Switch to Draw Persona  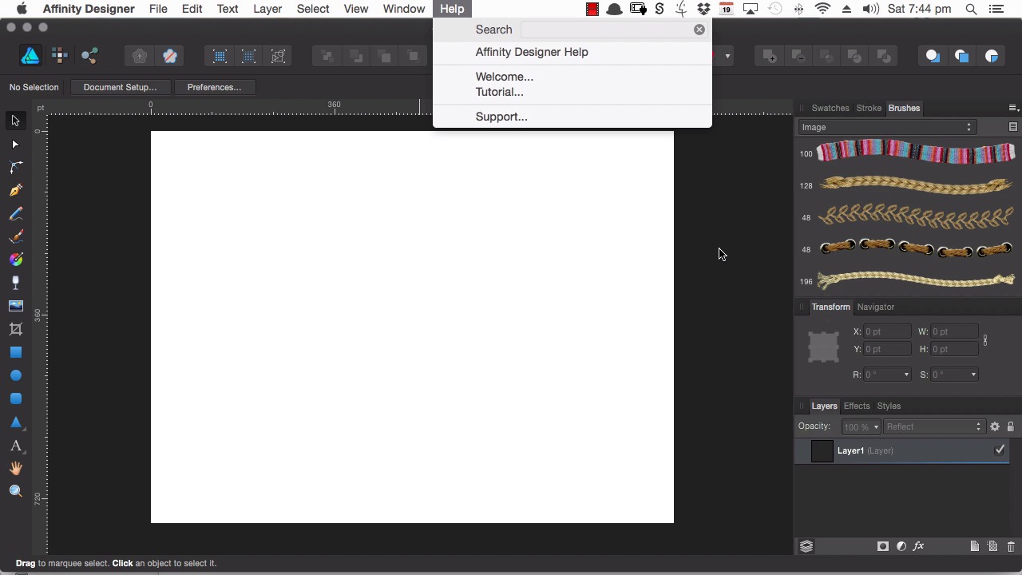(x=30, y=56)
